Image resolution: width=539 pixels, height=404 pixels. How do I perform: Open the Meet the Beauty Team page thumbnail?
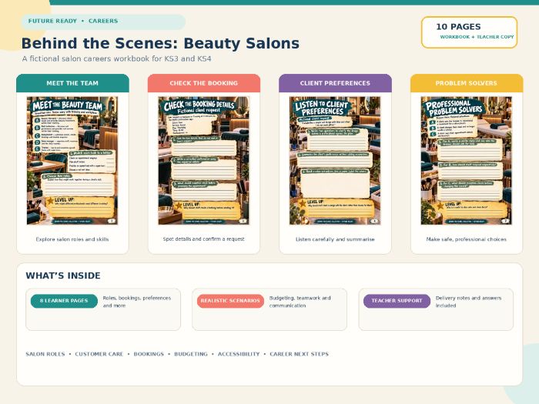(72, 160)
